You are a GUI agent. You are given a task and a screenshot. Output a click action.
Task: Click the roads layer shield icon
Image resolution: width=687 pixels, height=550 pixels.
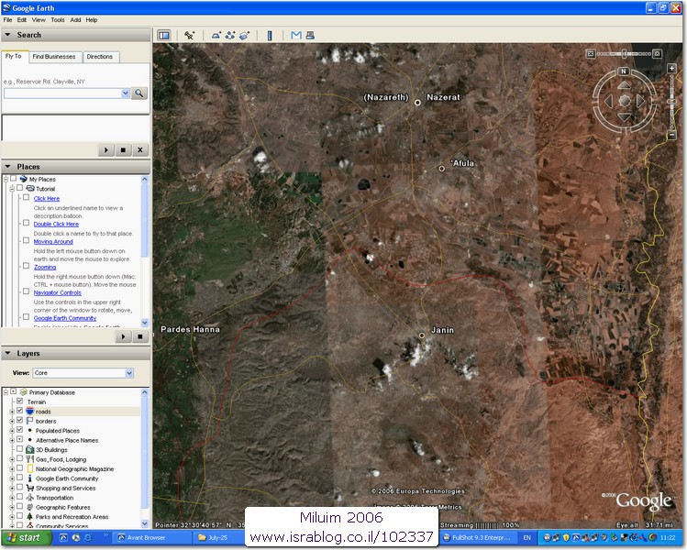29,412
